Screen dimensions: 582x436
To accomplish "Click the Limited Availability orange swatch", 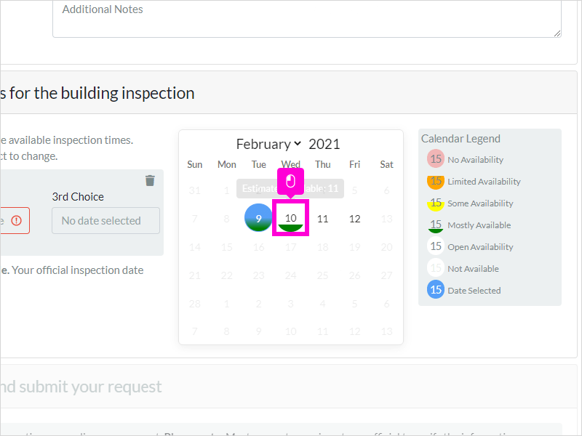I will tap(436, 181).
